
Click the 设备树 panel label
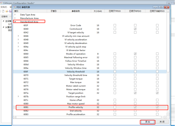point(4,16)
